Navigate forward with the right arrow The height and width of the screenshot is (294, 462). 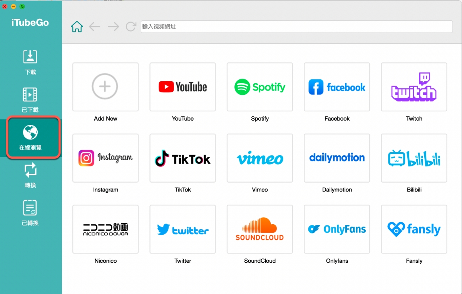click(x=113, y=27)
